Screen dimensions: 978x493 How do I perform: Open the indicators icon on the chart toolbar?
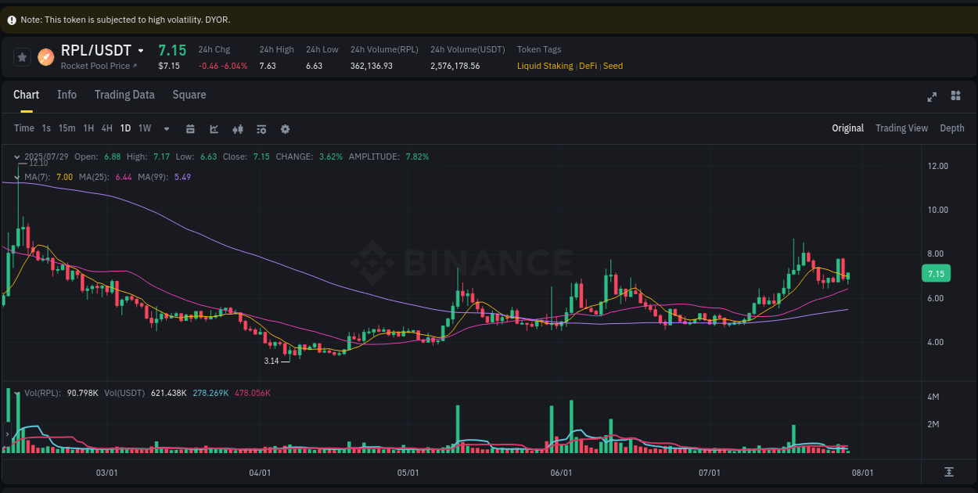237,128
